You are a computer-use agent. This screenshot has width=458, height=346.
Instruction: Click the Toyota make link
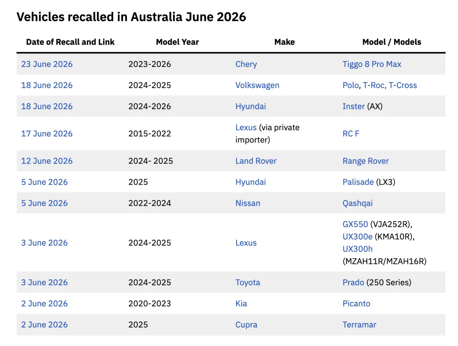(248, 282)
